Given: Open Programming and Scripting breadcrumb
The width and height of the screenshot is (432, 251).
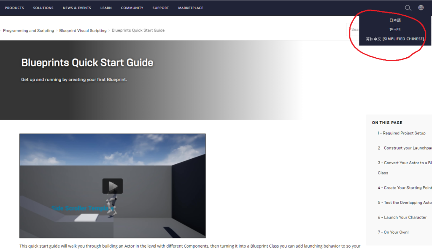Looking at the screenshot, I should coord(29,31).
